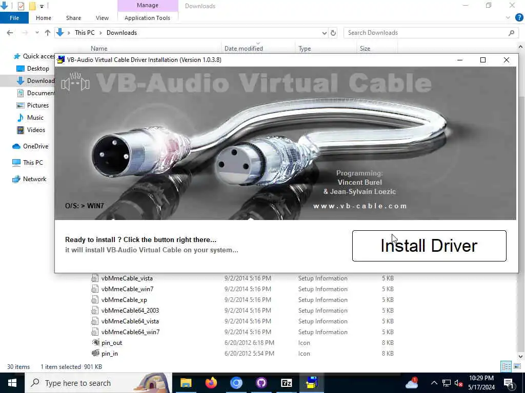Open the Windows Start menu
This screenshot has width=525, height=393.
point(12,383)
